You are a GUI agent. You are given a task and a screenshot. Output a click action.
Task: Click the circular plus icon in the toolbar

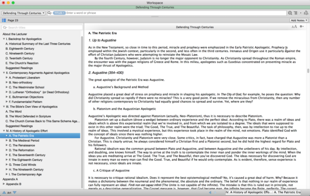click(x=301, y=13)
